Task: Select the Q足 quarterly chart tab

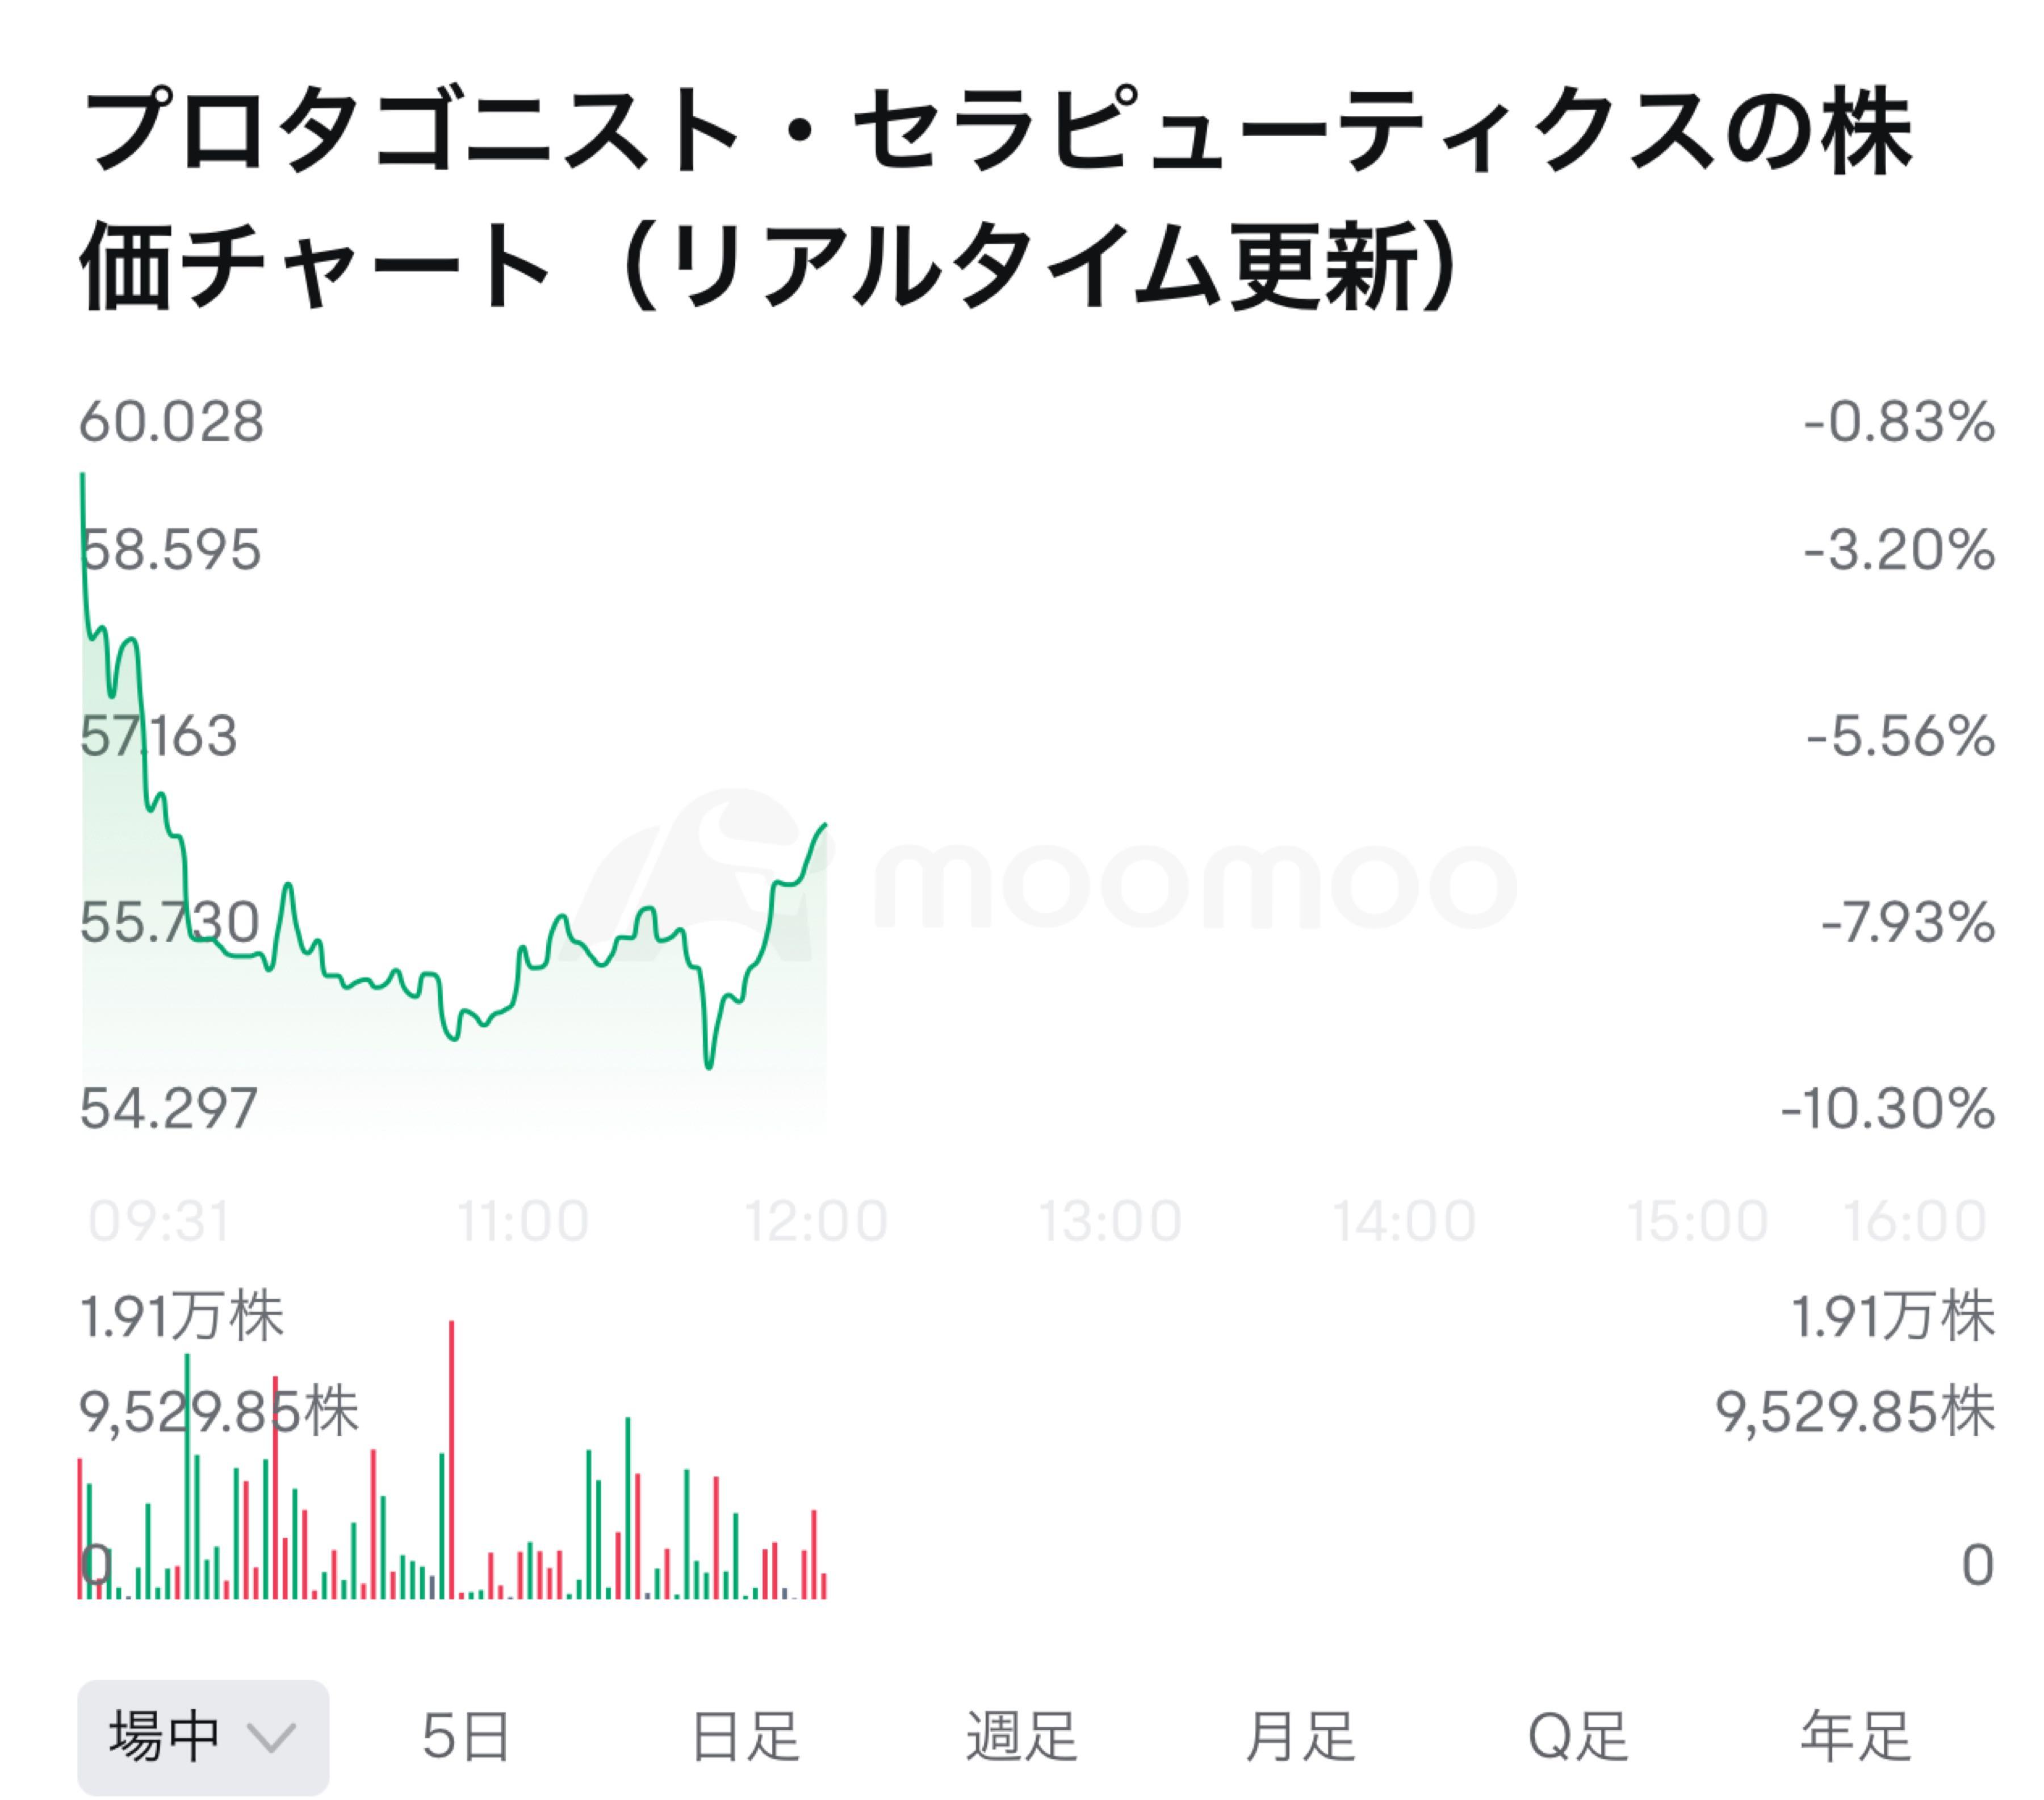Action: [1578, 1737]
